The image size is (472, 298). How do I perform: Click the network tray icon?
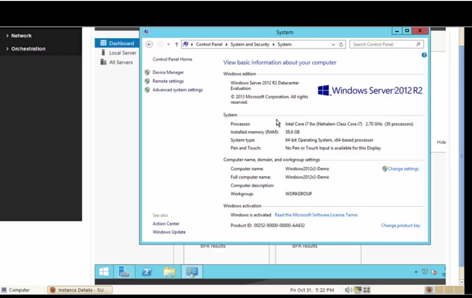pyautogui.click(x=424, y=272)
